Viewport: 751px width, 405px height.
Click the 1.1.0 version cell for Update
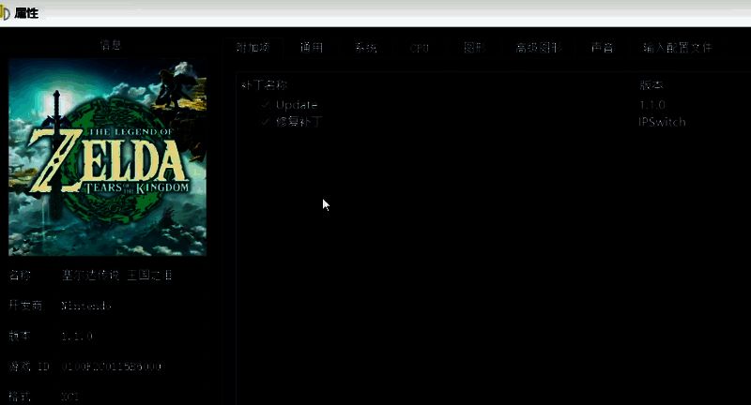point(652,105)
